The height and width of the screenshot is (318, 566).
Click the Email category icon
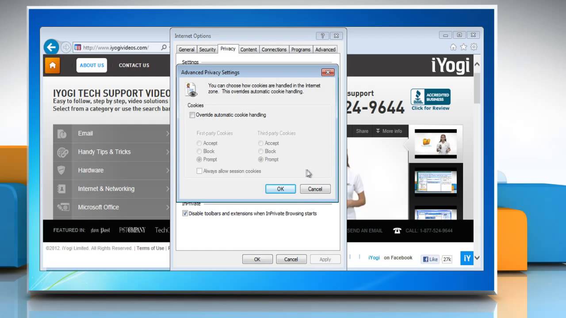62,133
